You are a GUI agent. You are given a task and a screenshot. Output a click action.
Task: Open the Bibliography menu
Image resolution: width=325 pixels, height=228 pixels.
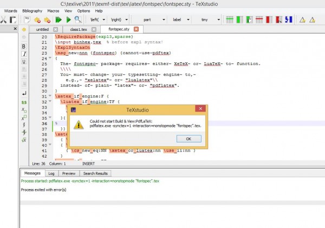click(x=31, y=11)
